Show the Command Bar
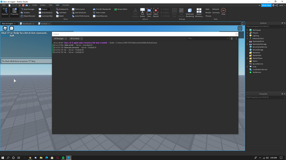 (x=46, y=16)
